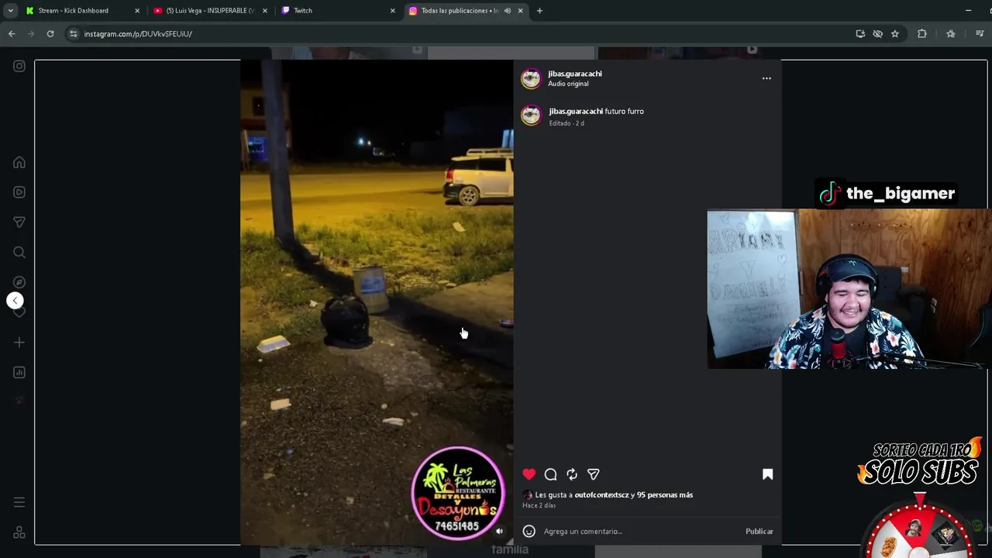Image resolution: width=992 pixels, height=558 pixels.
Task: Share the post with paper-plane icon
Action: tap(594, 474)
